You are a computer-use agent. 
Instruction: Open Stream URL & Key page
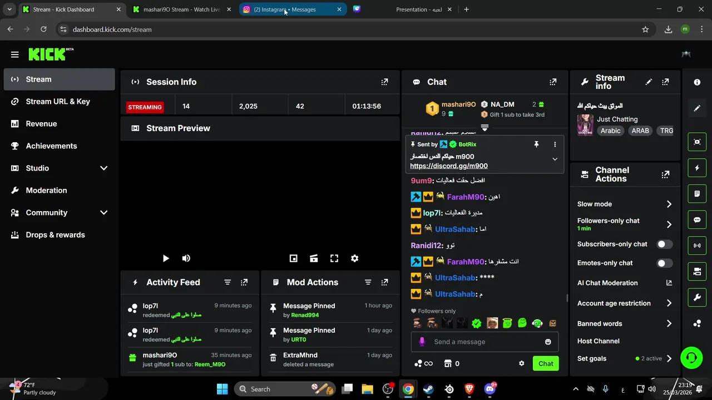tap(59, 101)
